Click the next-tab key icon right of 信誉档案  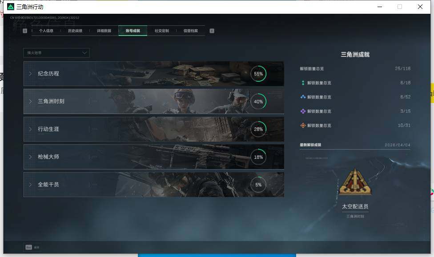[x=212, y=31]
